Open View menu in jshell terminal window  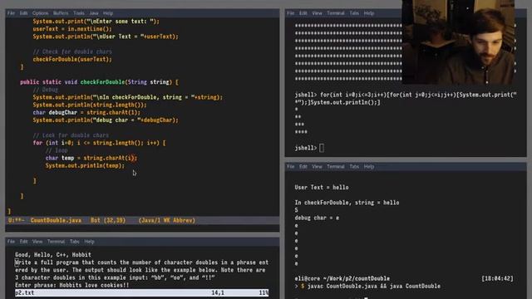317,13
